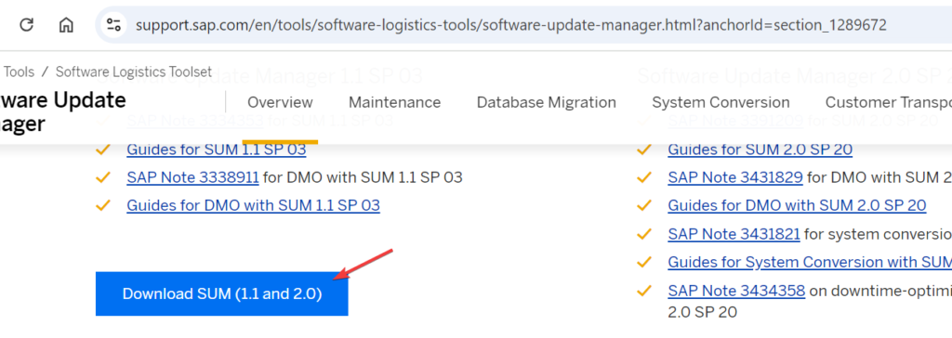Screen dimensions: 952x338
Task: Open the Database Migration tab
Action: (547, 102)
